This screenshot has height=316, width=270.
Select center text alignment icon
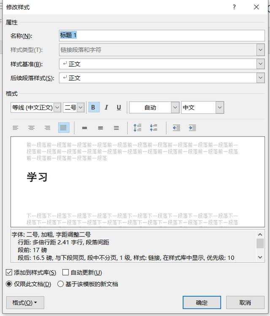[x=31, y=128]
